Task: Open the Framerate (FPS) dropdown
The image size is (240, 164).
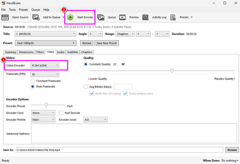Action: (45, 74)
